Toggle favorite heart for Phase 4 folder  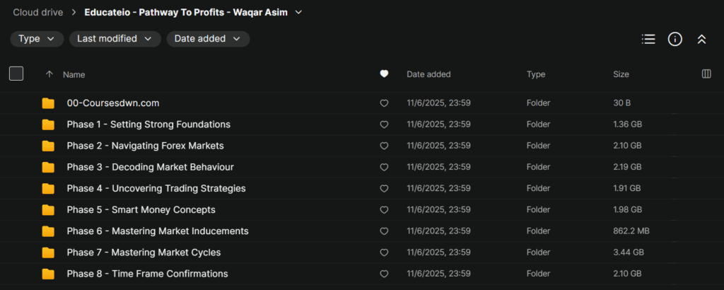point(384,189)
